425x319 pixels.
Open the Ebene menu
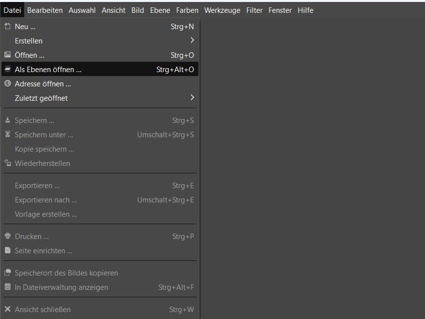pos(160,10)
